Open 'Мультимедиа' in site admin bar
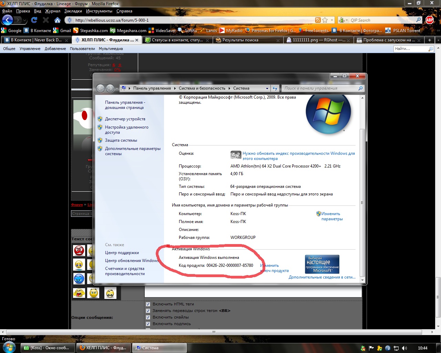The height and width of the screenshot is (353, 441). click(111, 49)
